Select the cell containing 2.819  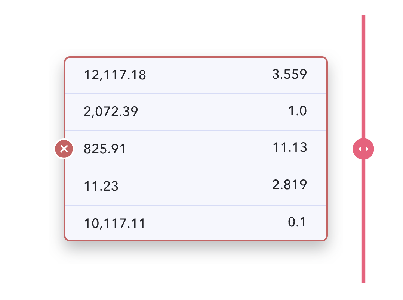(261, 187)
